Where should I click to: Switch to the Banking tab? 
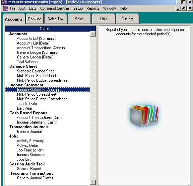35,19
